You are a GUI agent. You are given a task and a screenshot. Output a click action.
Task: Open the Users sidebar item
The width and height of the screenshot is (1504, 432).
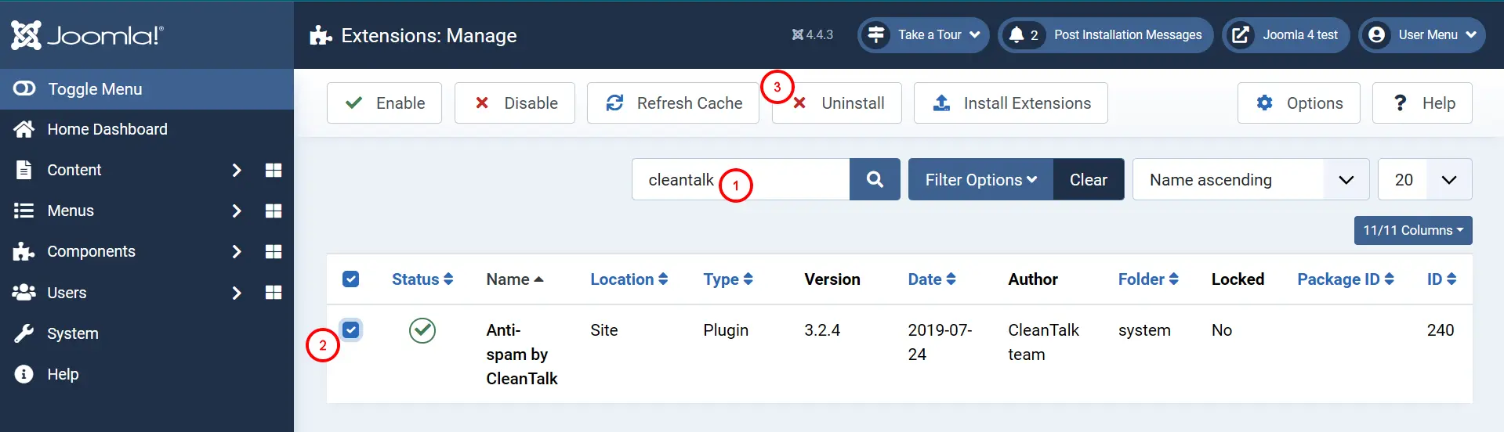point(67,293)
